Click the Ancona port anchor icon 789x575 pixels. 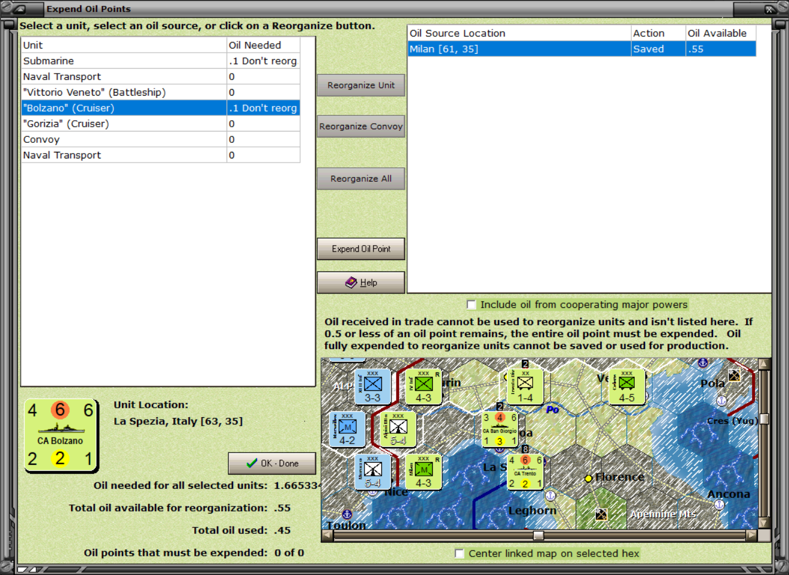coord(720,504)
